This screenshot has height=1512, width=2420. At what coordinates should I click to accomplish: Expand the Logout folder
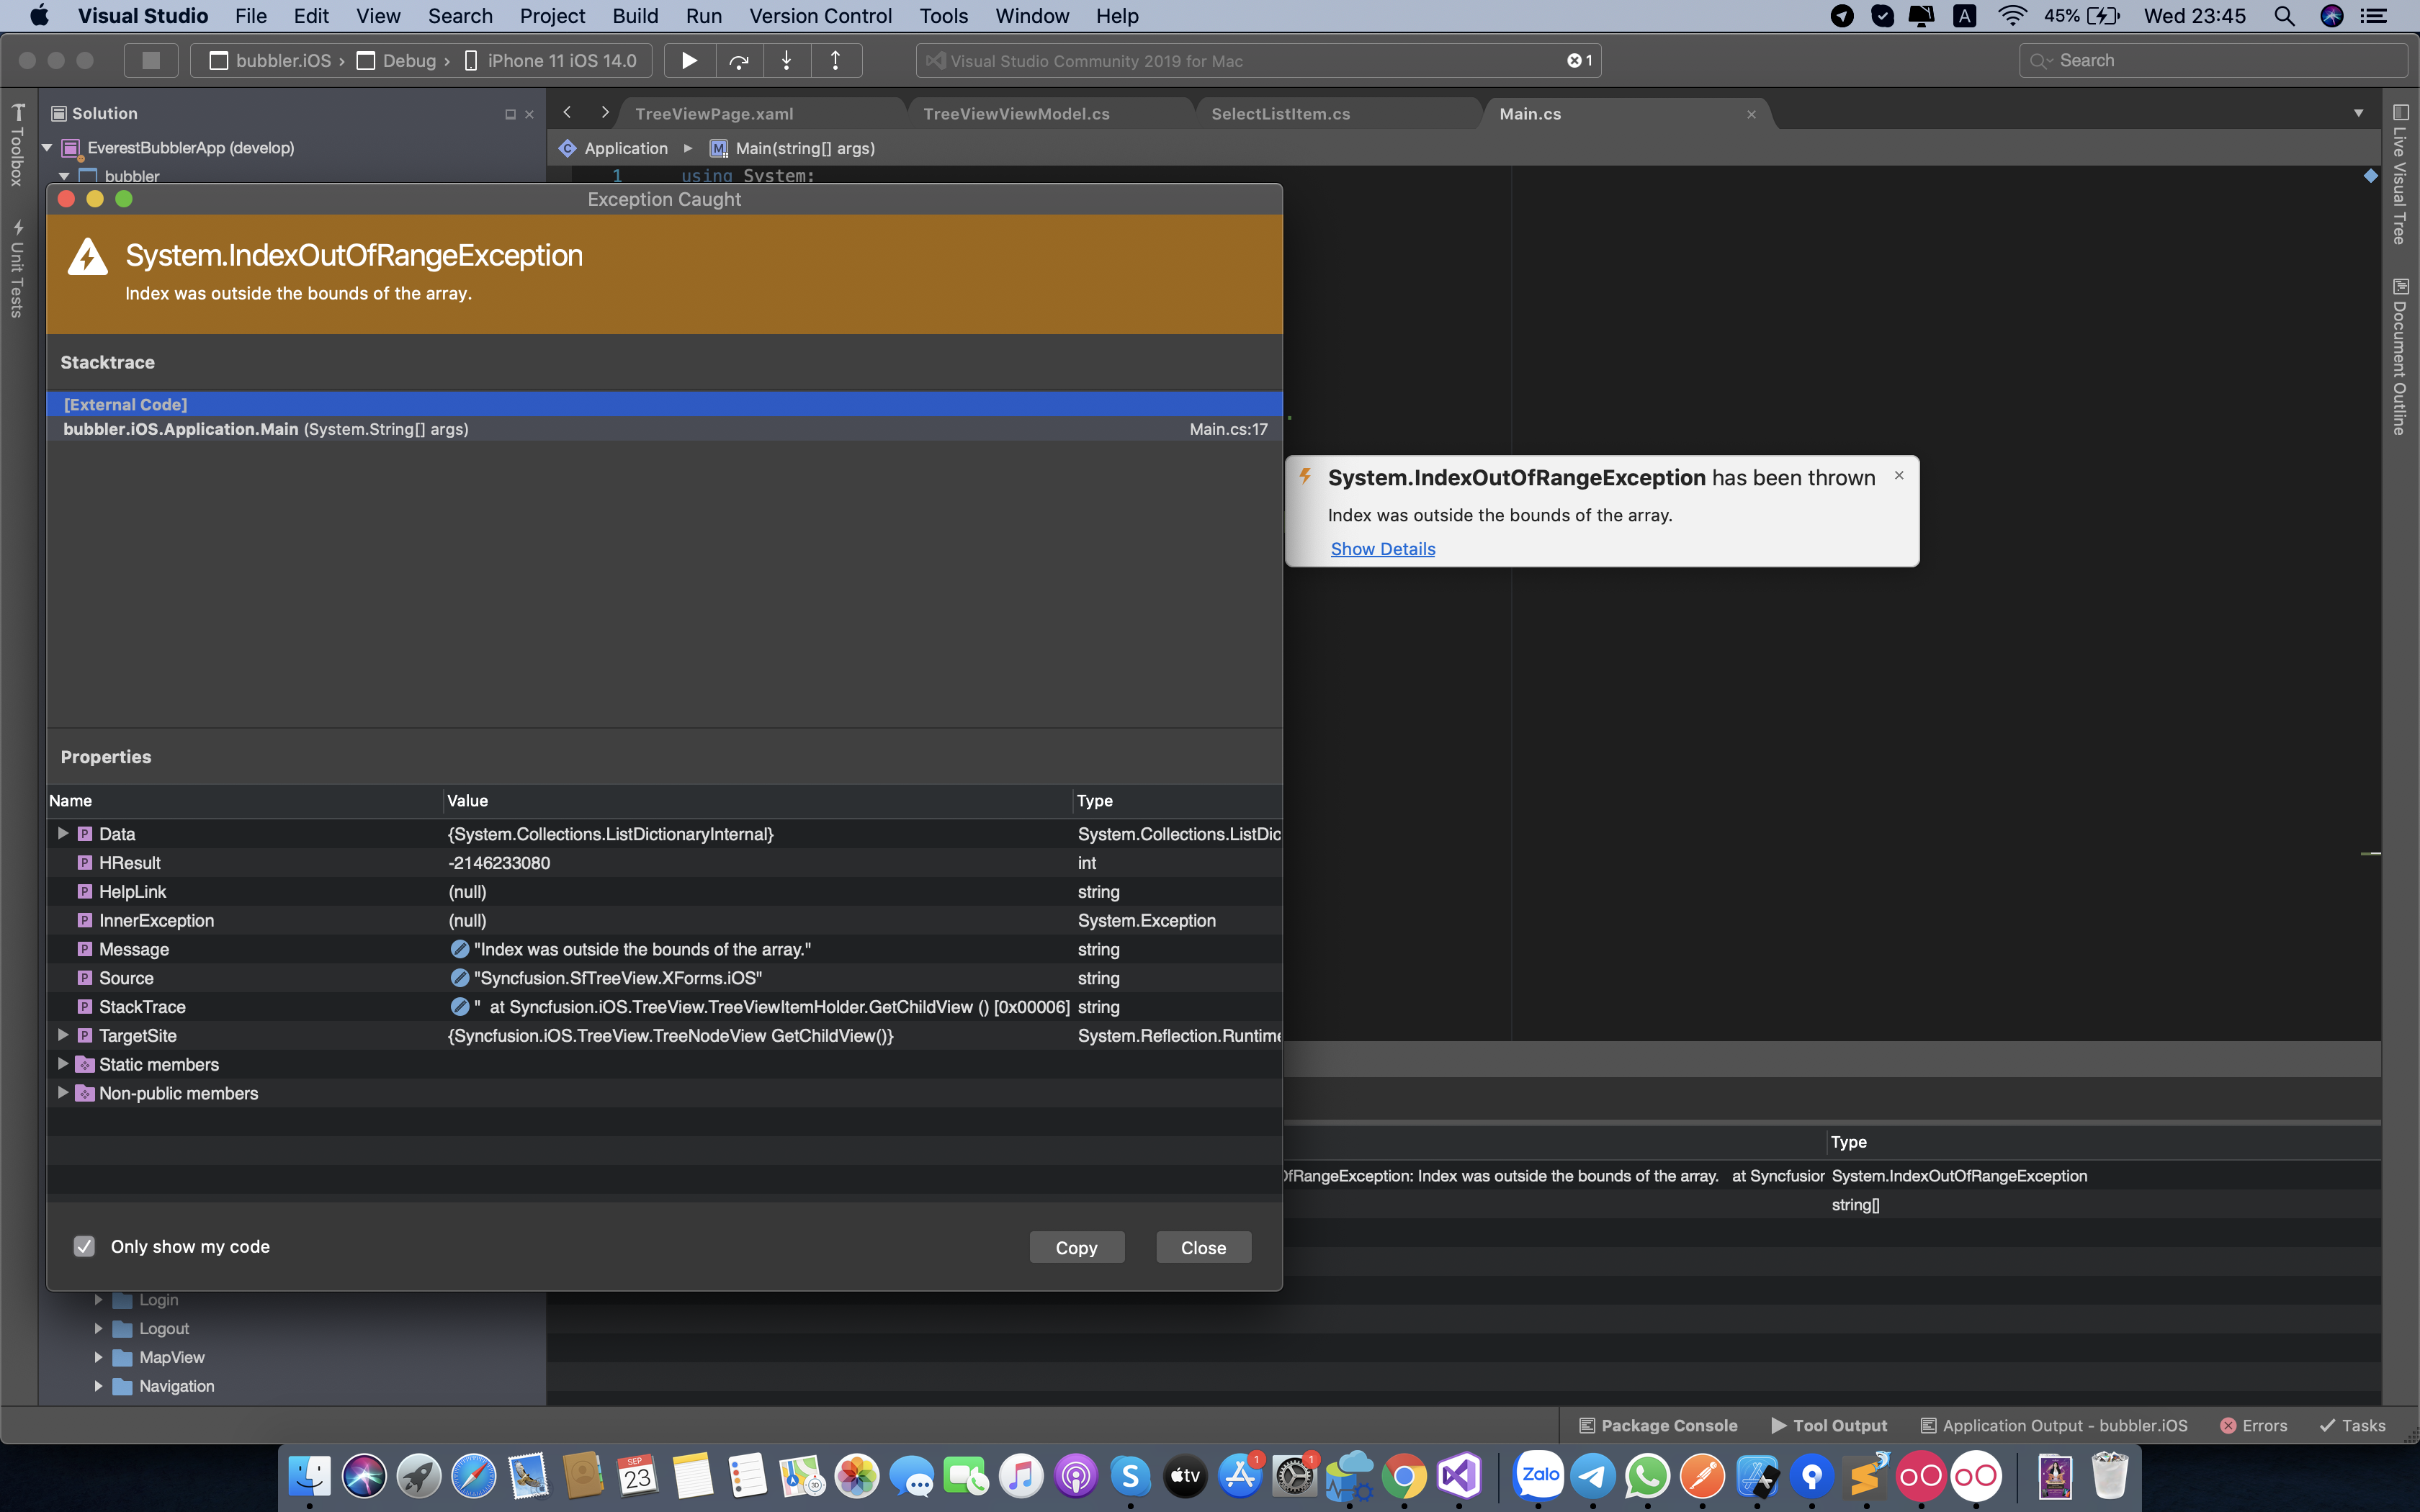[x=98, y=1328]
